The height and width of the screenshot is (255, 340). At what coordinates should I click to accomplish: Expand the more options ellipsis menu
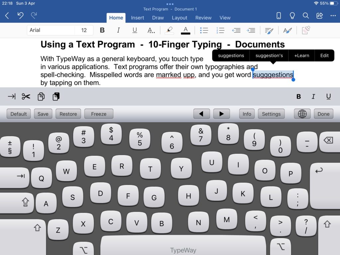coord(333,16)
